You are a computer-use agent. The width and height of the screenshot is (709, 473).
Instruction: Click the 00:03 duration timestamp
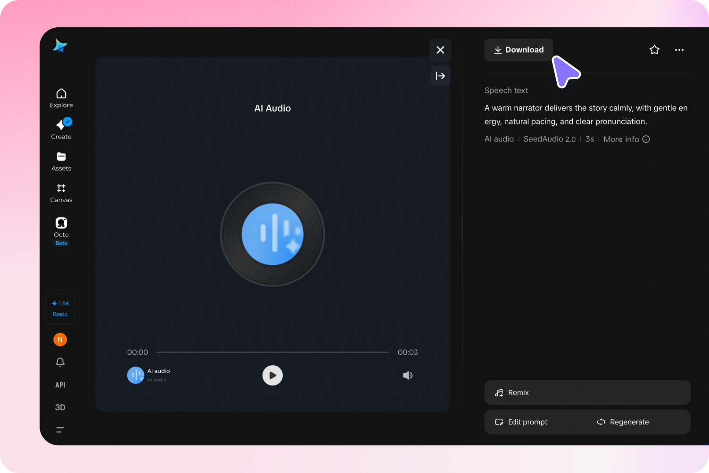tap(408, 352)
